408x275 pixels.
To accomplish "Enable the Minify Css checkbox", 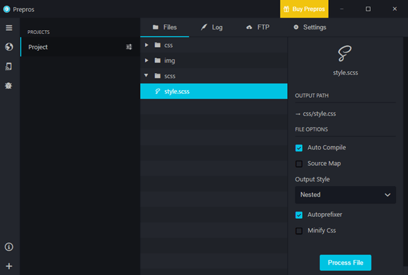I will point(299,231).
